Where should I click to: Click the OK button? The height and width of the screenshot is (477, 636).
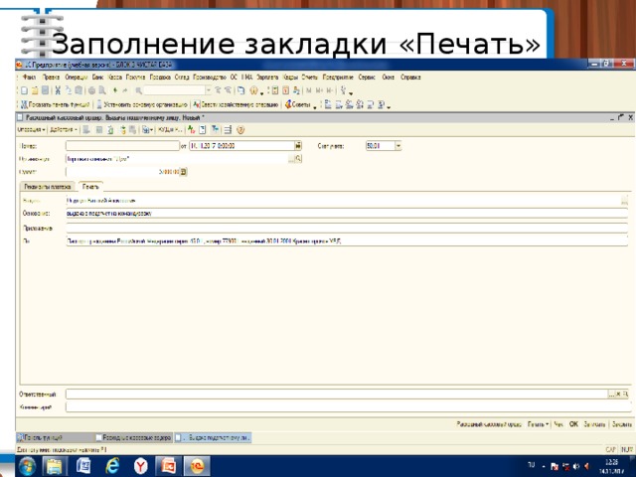(x=573, y=424)
